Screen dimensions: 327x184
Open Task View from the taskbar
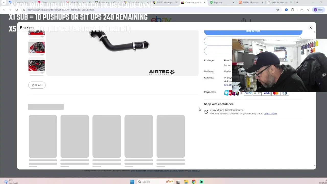point(178,182)
